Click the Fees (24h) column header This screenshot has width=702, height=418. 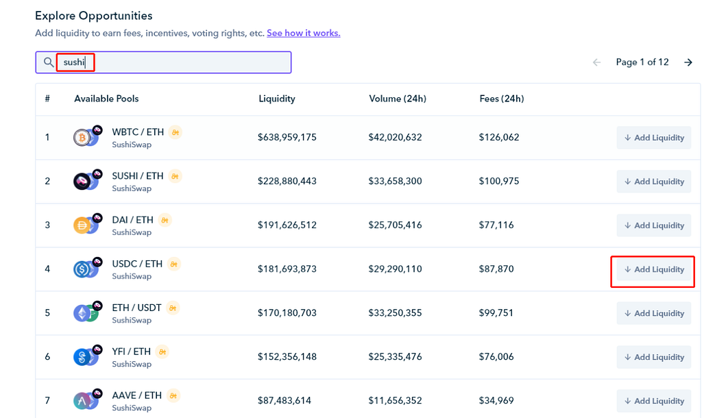coord(502,99)
